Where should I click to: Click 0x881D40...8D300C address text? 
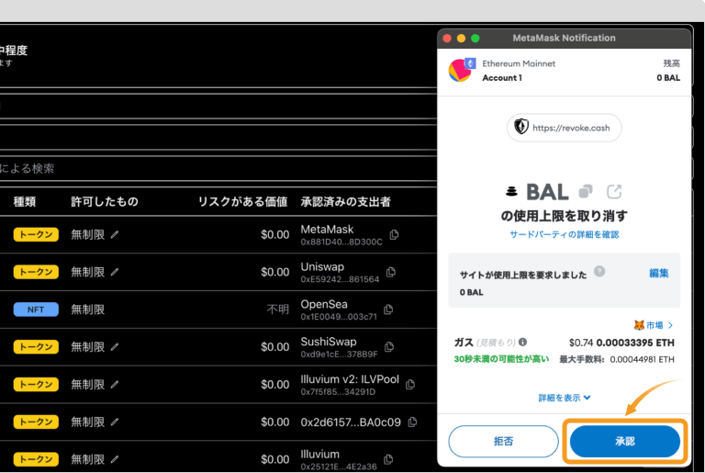(341, 242)
